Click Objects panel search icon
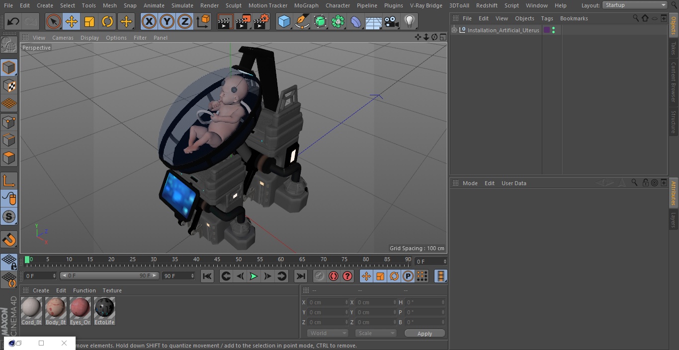679x350 pixels. 636,18
